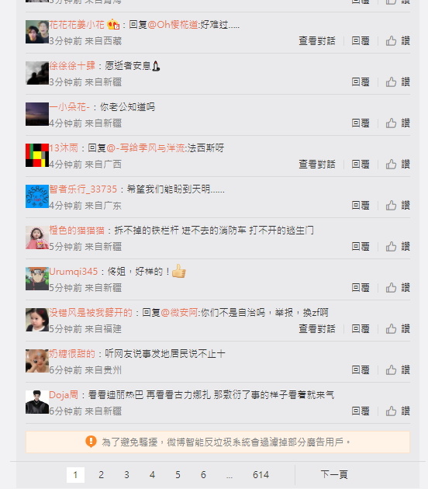The width and height of the screenshot is (428, 489).
Task: Jump to last page 614
Action: (x=261, y=475)
